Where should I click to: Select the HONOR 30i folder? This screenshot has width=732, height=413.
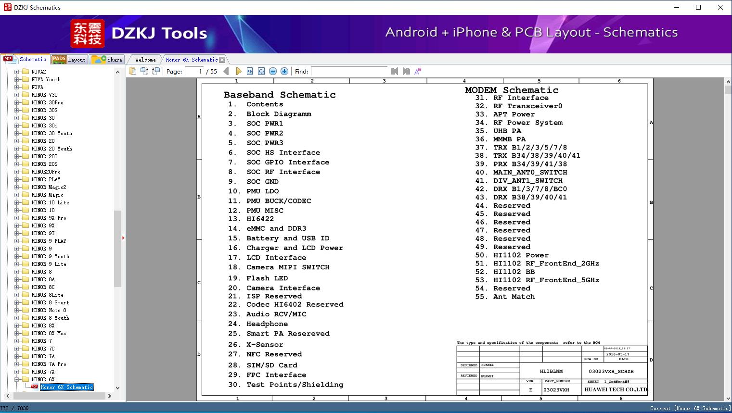(44, 125)
